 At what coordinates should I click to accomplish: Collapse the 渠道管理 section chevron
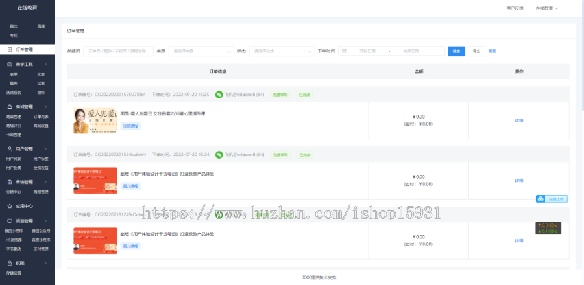45,221
